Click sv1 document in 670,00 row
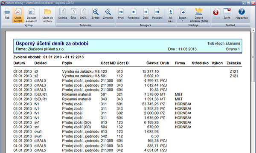The height and width of the screenshot is (153, 256). point(37,127)
